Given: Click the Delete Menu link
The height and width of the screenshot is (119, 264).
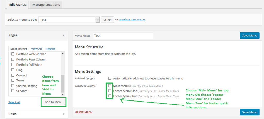Looking at the screenshot, I should click(x=83, y=112).
